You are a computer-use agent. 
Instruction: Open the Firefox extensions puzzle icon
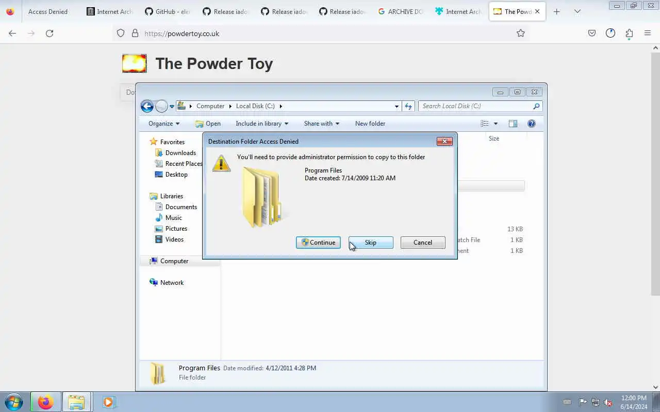[629, 33]
